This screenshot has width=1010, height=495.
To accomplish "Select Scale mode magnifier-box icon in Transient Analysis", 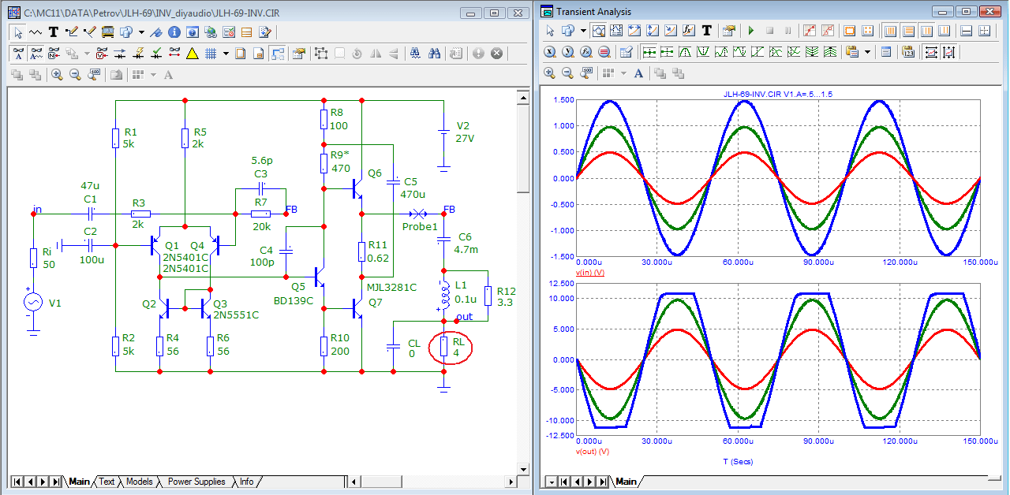I will pos(598,31).
